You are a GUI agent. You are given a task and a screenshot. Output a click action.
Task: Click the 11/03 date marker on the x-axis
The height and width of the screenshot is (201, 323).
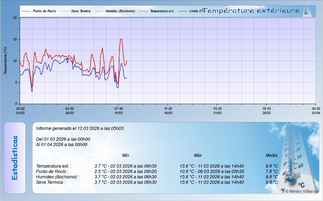(118, 113)
